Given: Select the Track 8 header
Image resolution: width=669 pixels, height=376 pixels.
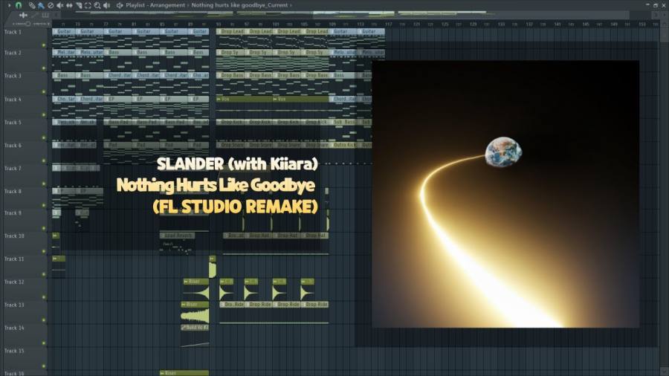Looking at the screenshot, I should pos(25,197).
